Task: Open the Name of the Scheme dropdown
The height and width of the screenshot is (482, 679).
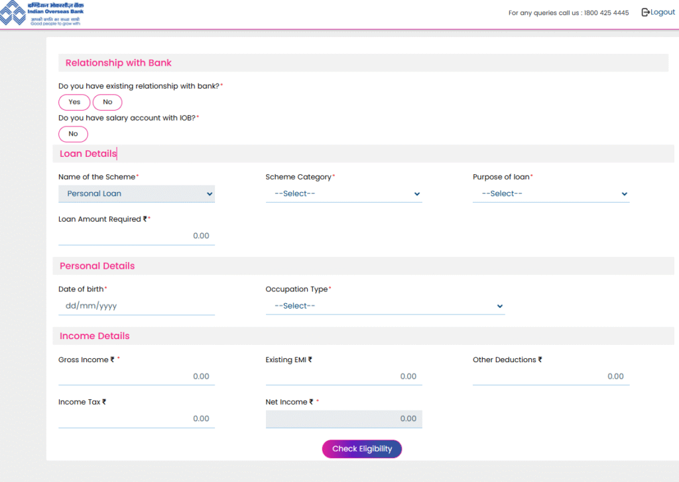Action: click(x=136, y=194)
